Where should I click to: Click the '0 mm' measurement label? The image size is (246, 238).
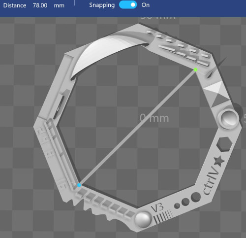point(154,118)
